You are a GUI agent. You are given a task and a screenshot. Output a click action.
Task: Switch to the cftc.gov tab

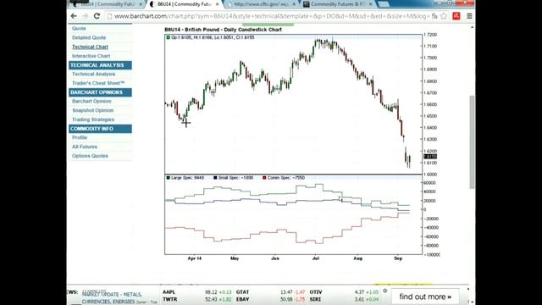pyautogui.click(x=261, y=4)
